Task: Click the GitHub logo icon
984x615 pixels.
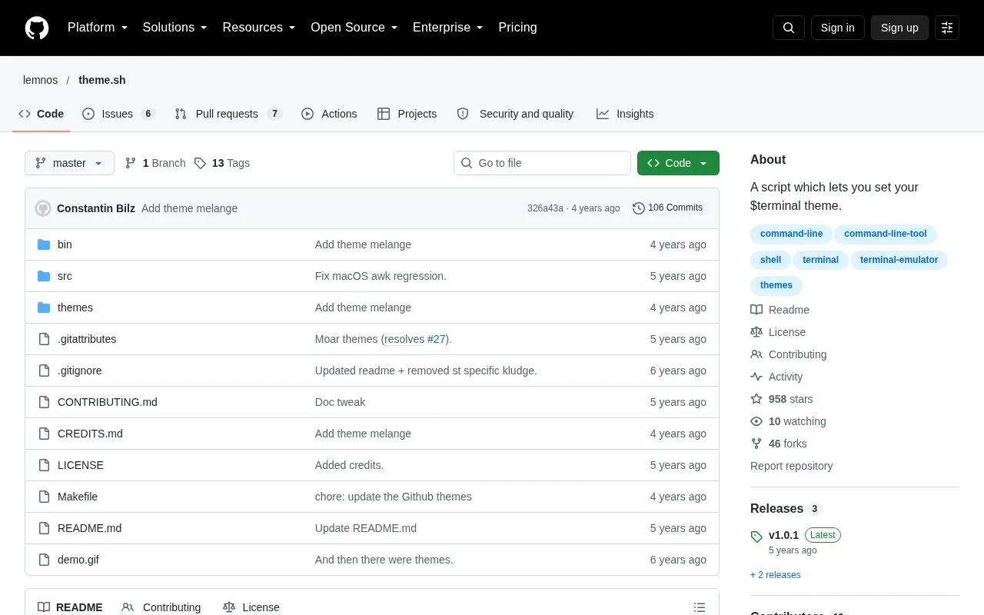Action: click(37, 28)
